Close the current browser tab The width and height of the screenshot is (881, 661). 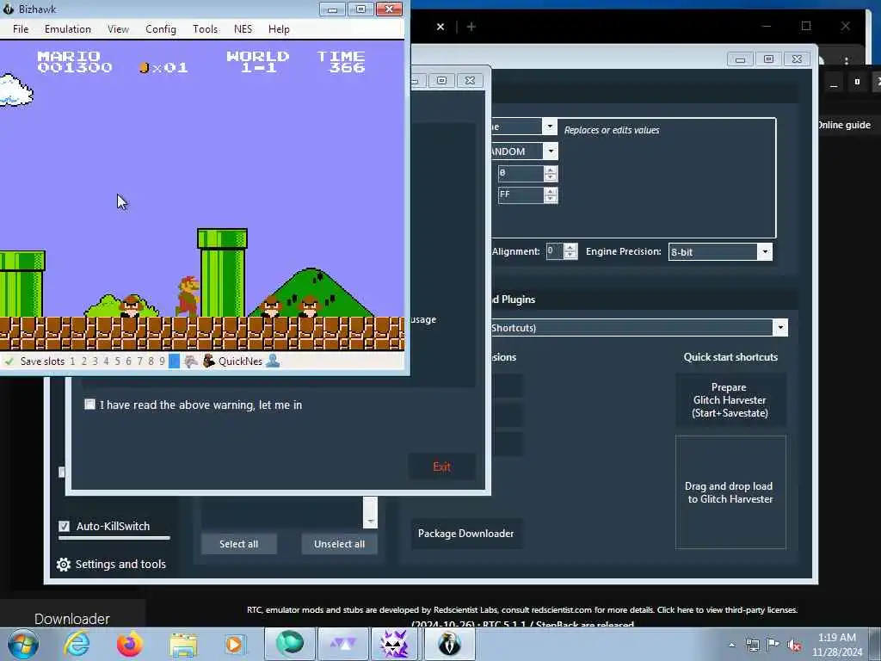[x=440, y=27]
